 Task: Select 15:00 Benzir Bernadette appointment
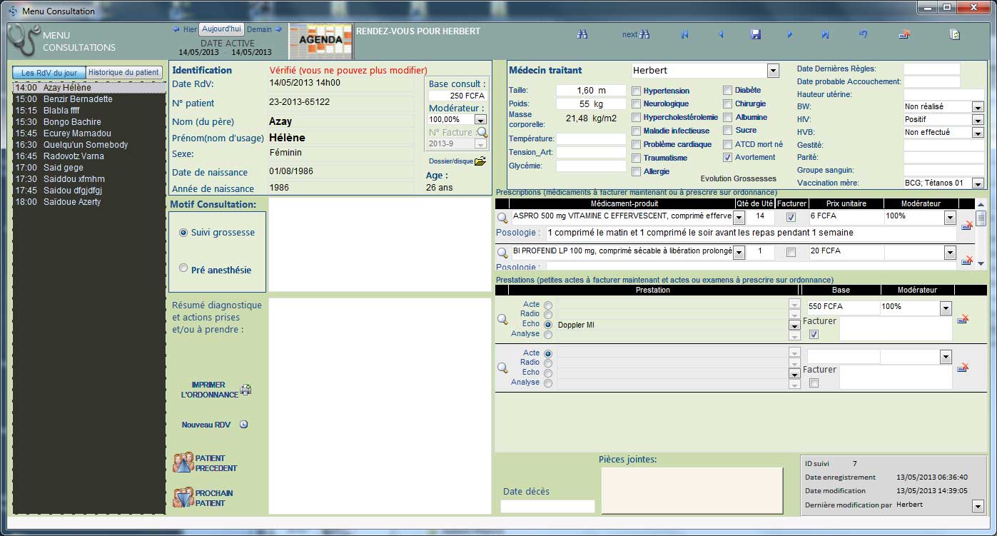click(89, 99)
